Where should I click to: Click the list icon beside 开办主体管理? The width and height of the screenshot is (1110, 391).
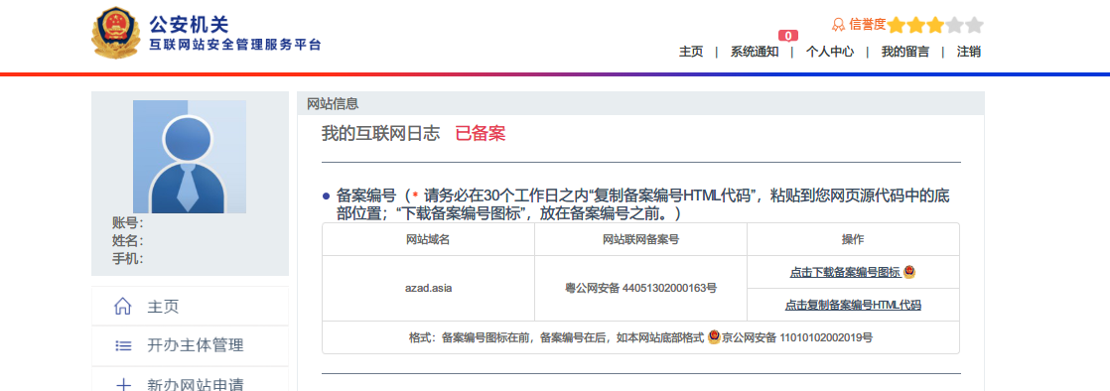tap(123, 345)
